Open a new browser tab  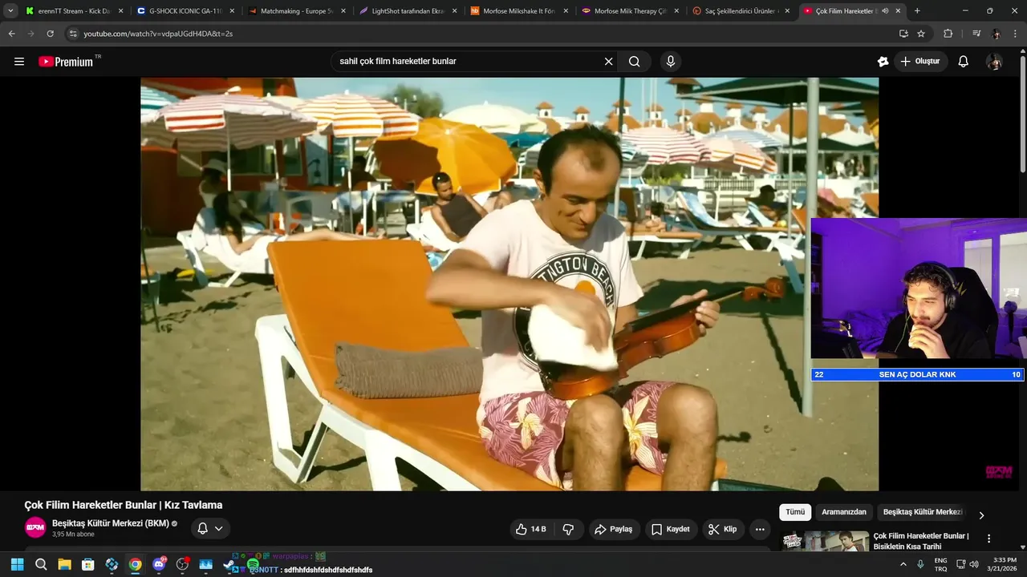point(917,11)
